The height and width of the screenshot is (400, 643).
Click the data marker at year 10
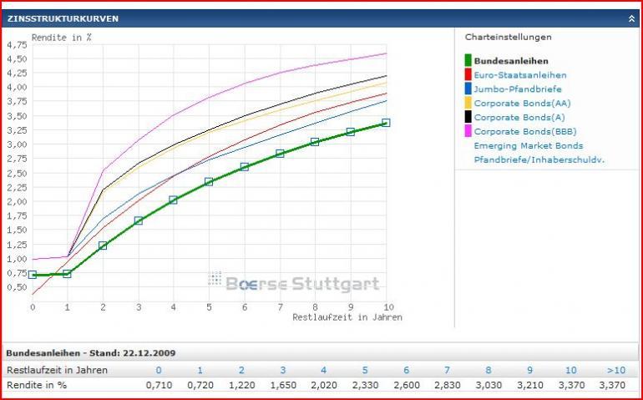[386, 123]
